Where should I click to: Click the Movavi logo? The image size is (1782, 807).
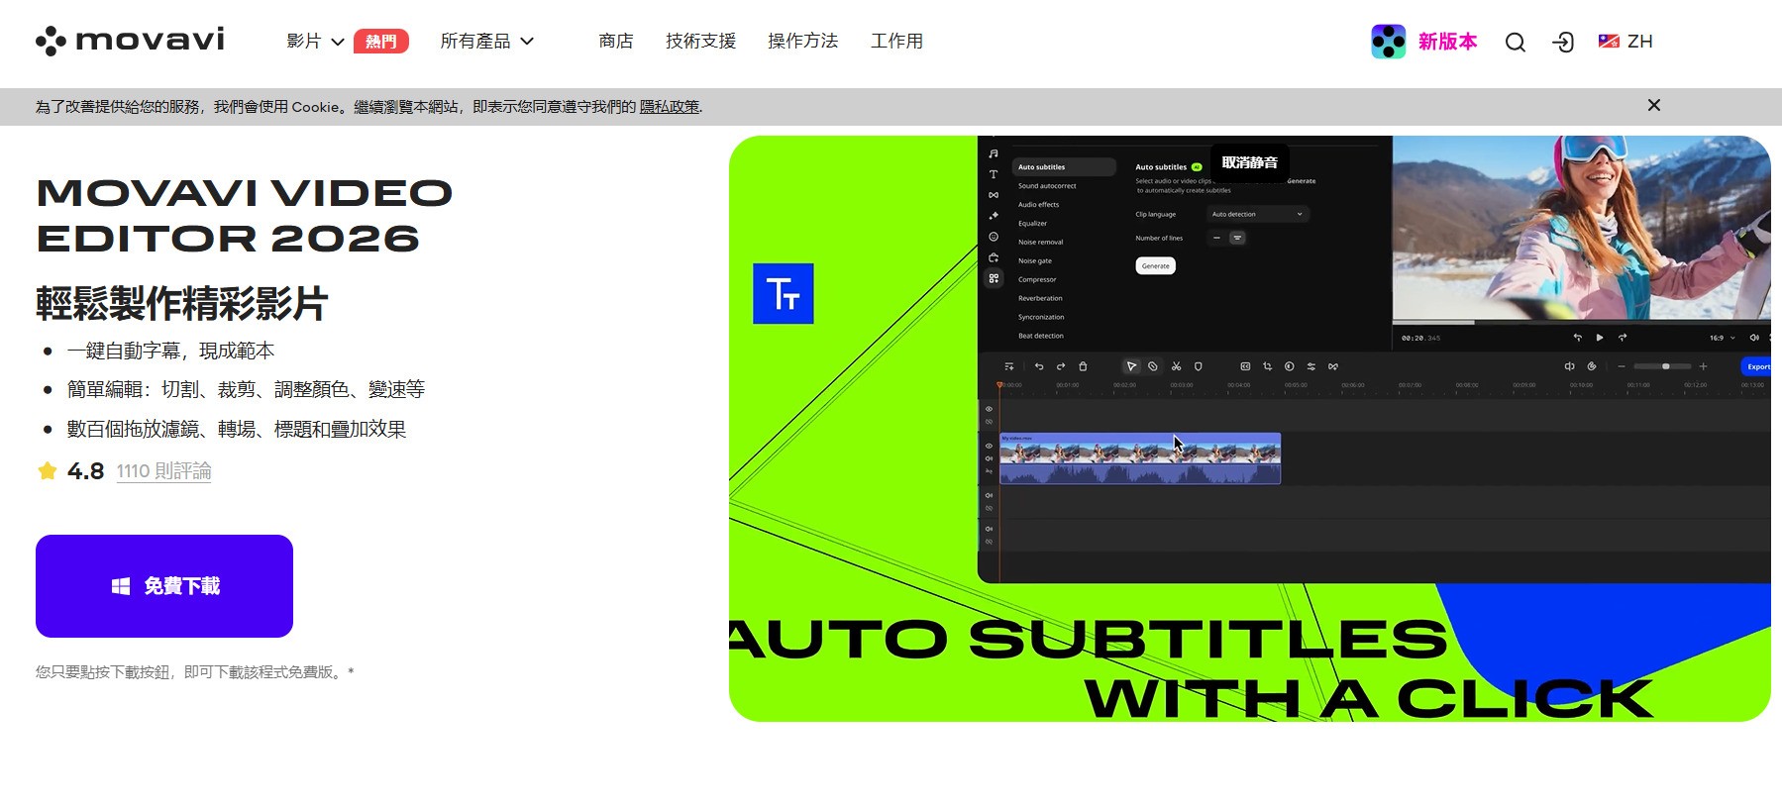tap(130, 41)
